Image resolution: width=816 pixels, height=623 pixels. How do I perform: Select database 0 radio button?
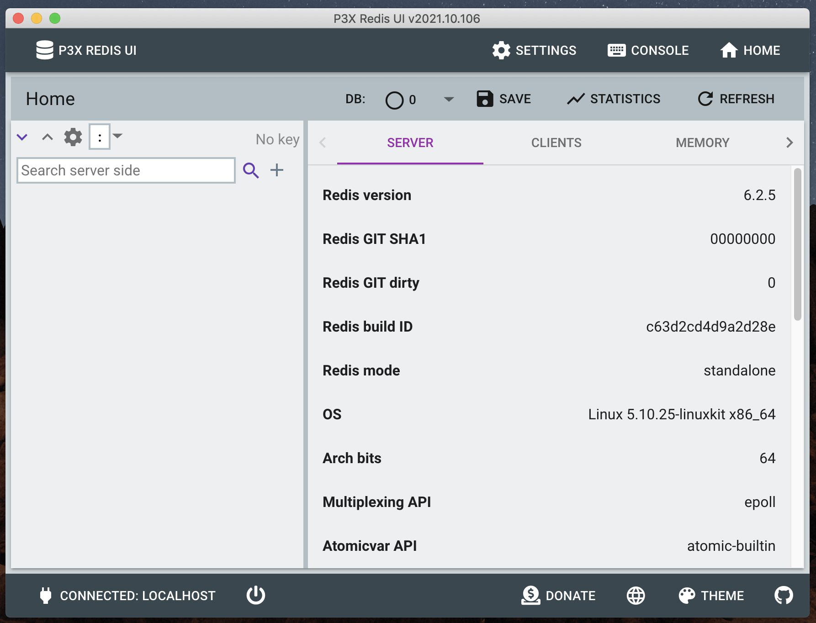(x=395, y=99)
